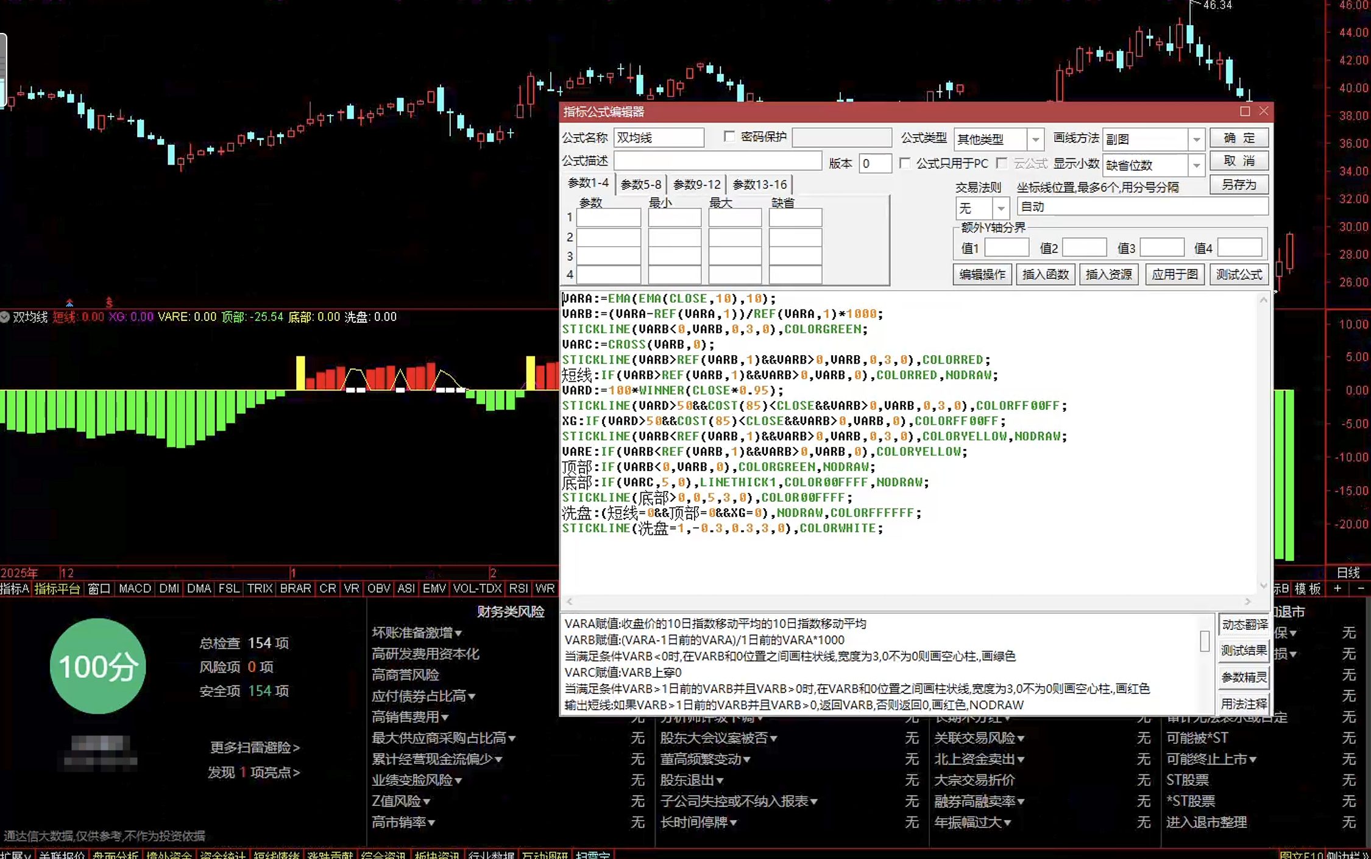
Task: Select the 指标平台 tab
Action: [x=57, y=589]
